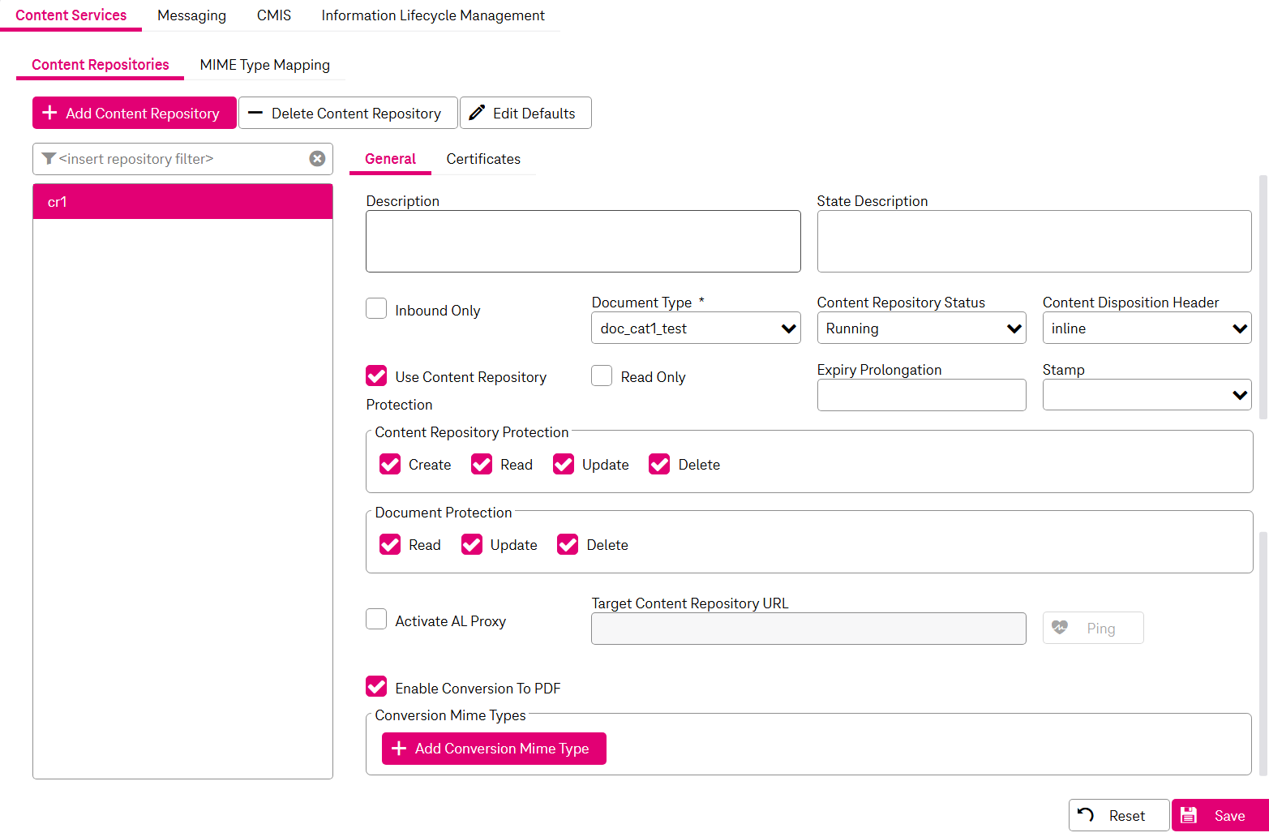Viewport: 1269px width, 837px height.
Task: Click the undo arrow icon on Reset
Action: pyautogui.click(x=1086, y=815)
